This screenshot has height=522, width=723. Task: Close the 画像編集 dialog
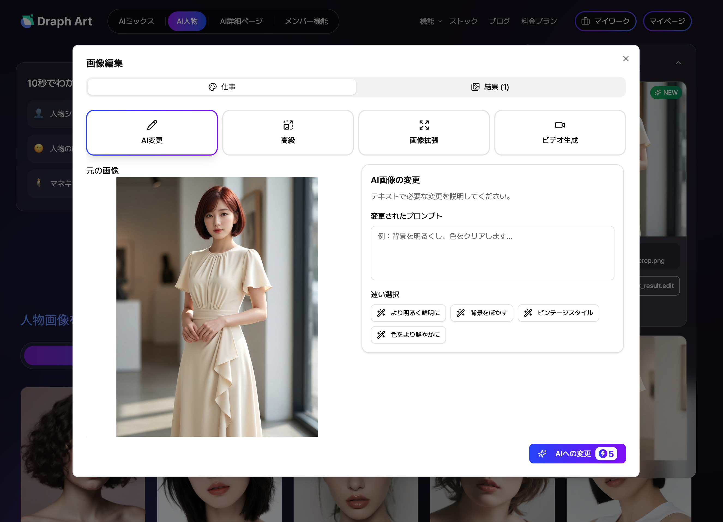point(626,59)
